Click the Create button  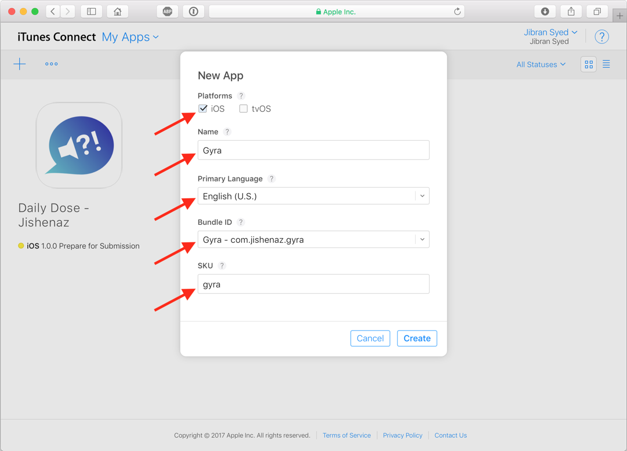pyautogui.click(x=417, y=339)
